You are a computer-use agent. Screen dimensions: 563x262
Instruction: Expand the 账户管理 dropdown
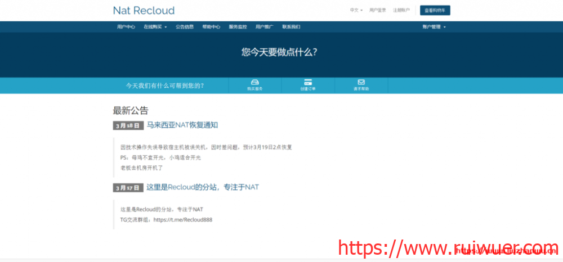(x=434, y=27)
